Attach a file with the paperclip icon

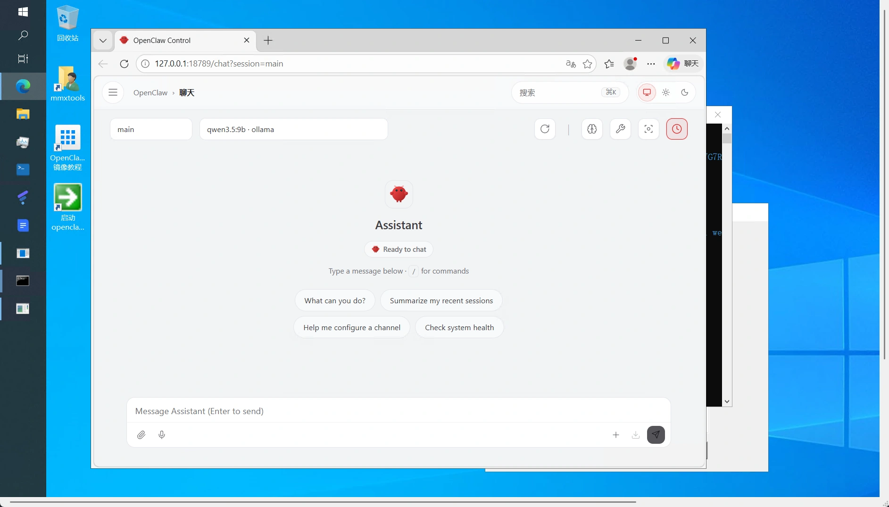point(141,435)
